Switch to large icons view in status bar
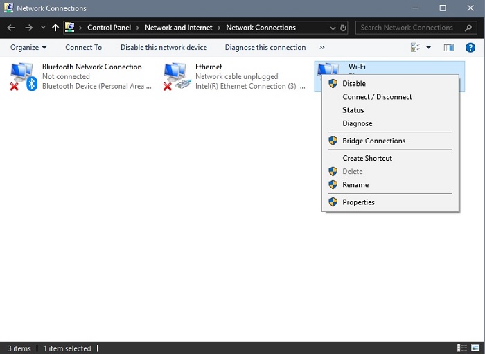The width and height of the screenshot is (485, 354). click(475, 348)
